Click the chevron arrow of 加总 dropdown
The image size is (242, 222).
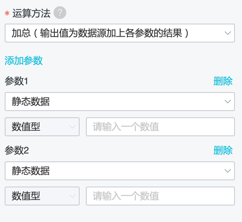[228, 33]
